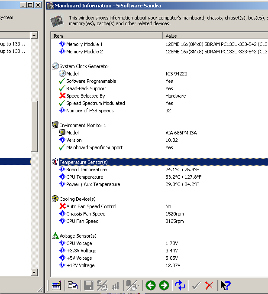The width and height of the screenshot is (268, 294).
Task: Select the CPU Voltage row
Action: (159, 243)
